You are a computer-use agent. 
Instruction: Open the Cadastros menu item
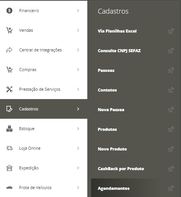point(44,109)
